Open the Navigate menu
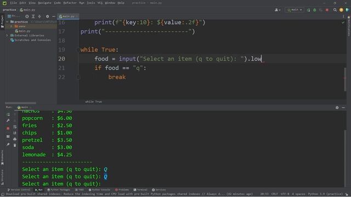Screen dimensions: 351x197 [x=44, y=3]
